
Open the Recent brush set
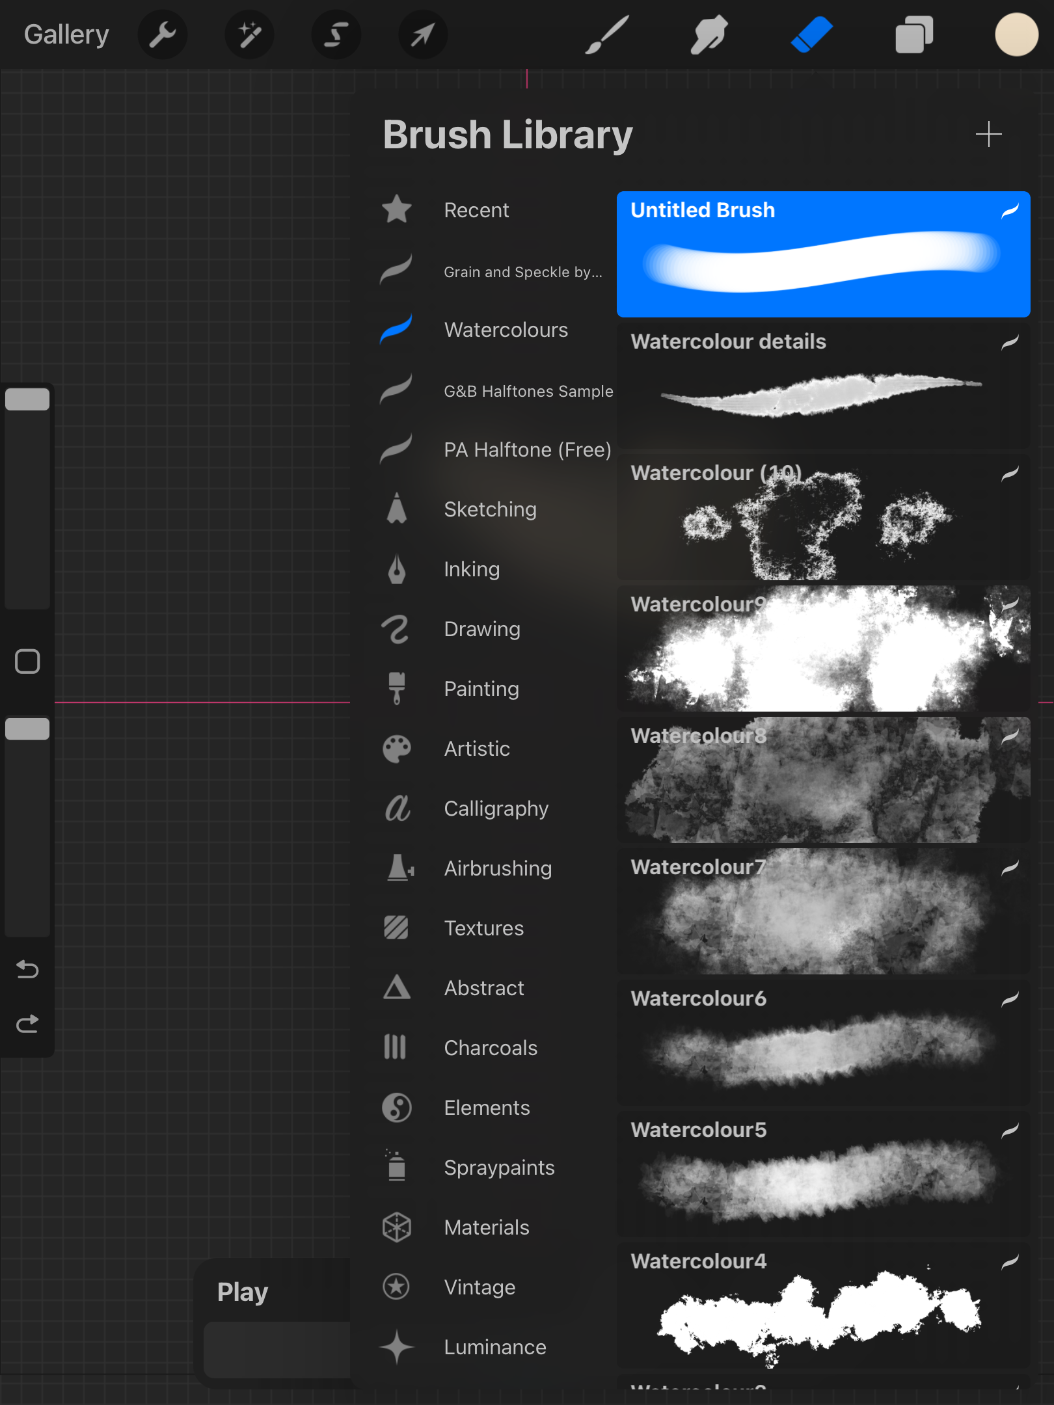(476, 210)
